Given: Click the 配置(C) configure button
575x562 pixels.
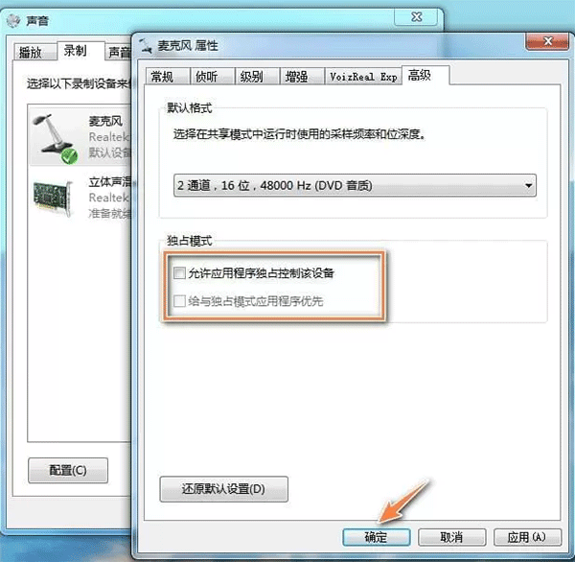Looking at the screenshot, I should pos(68,470).
